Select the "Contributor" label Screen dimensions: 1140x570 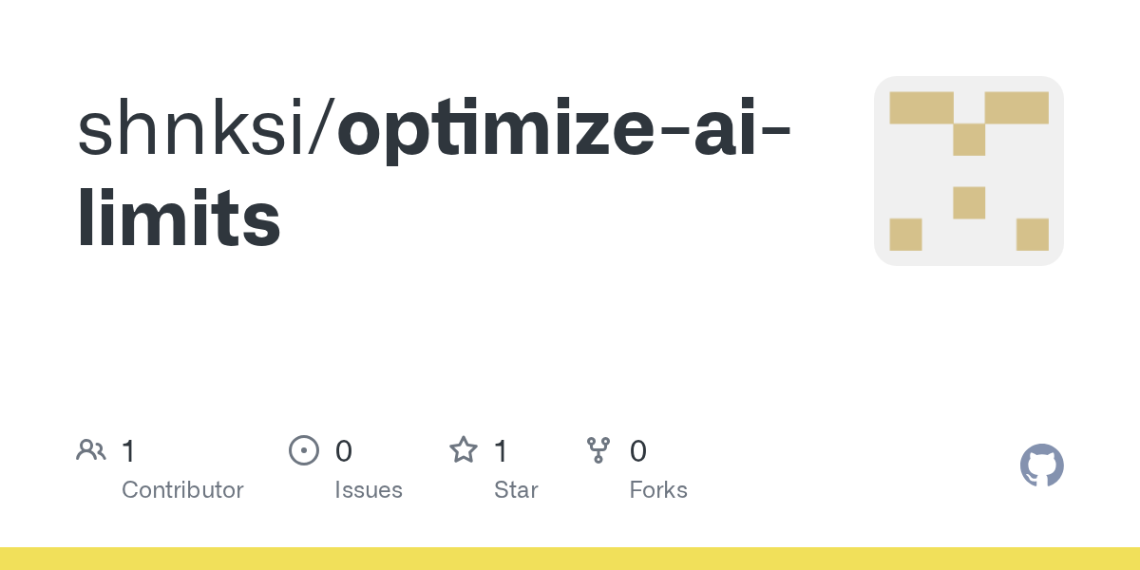click(x=182, y=490)
